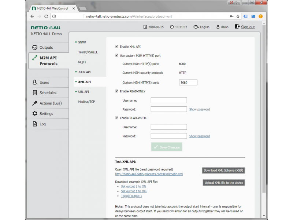Image resolution: width=293 pixels, height=220 pixels.
Task: Show password for READ-WRITE account
Action: coord(199,136)
